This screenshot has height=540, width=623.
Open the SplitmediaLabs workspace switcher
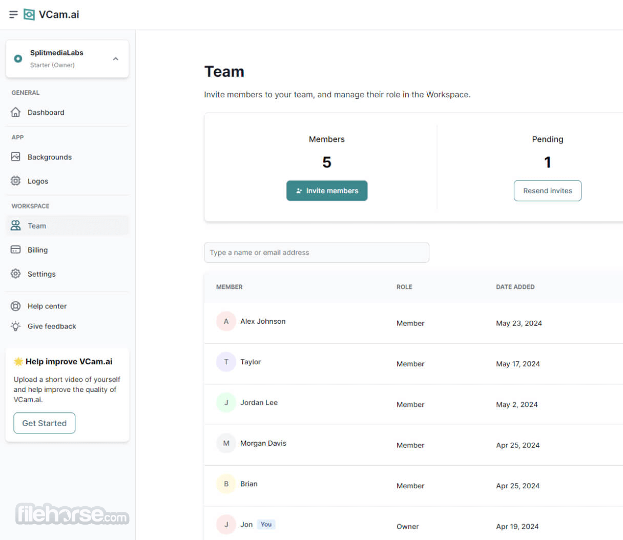click(67, 59)
